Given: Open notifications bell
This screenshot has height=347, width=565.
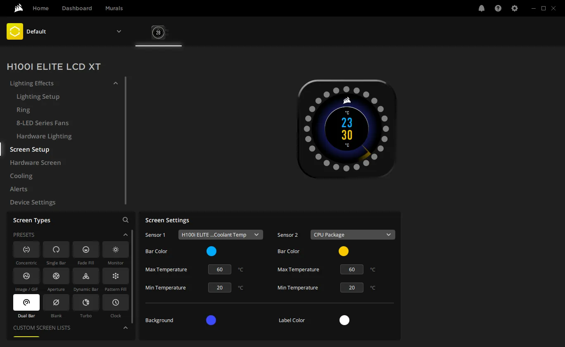Looking at the screenshot, I should 482,8.
